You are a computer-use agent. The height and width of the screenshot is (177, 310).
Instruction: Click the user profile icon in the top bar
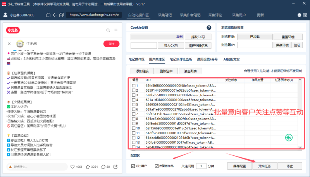[x=5, y=15]
